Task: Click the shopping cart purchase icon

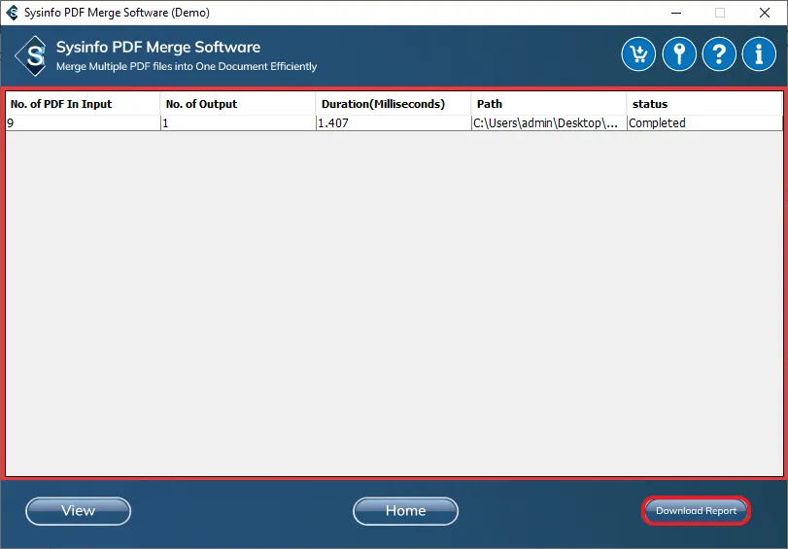Action: click(x=638, y=53)
